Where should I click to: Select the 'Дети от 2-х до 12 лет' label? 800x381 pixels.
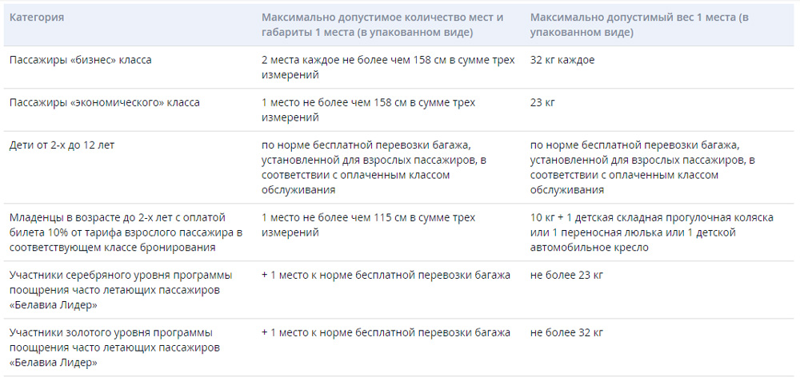pyautogui.click(x=62, y=145)
